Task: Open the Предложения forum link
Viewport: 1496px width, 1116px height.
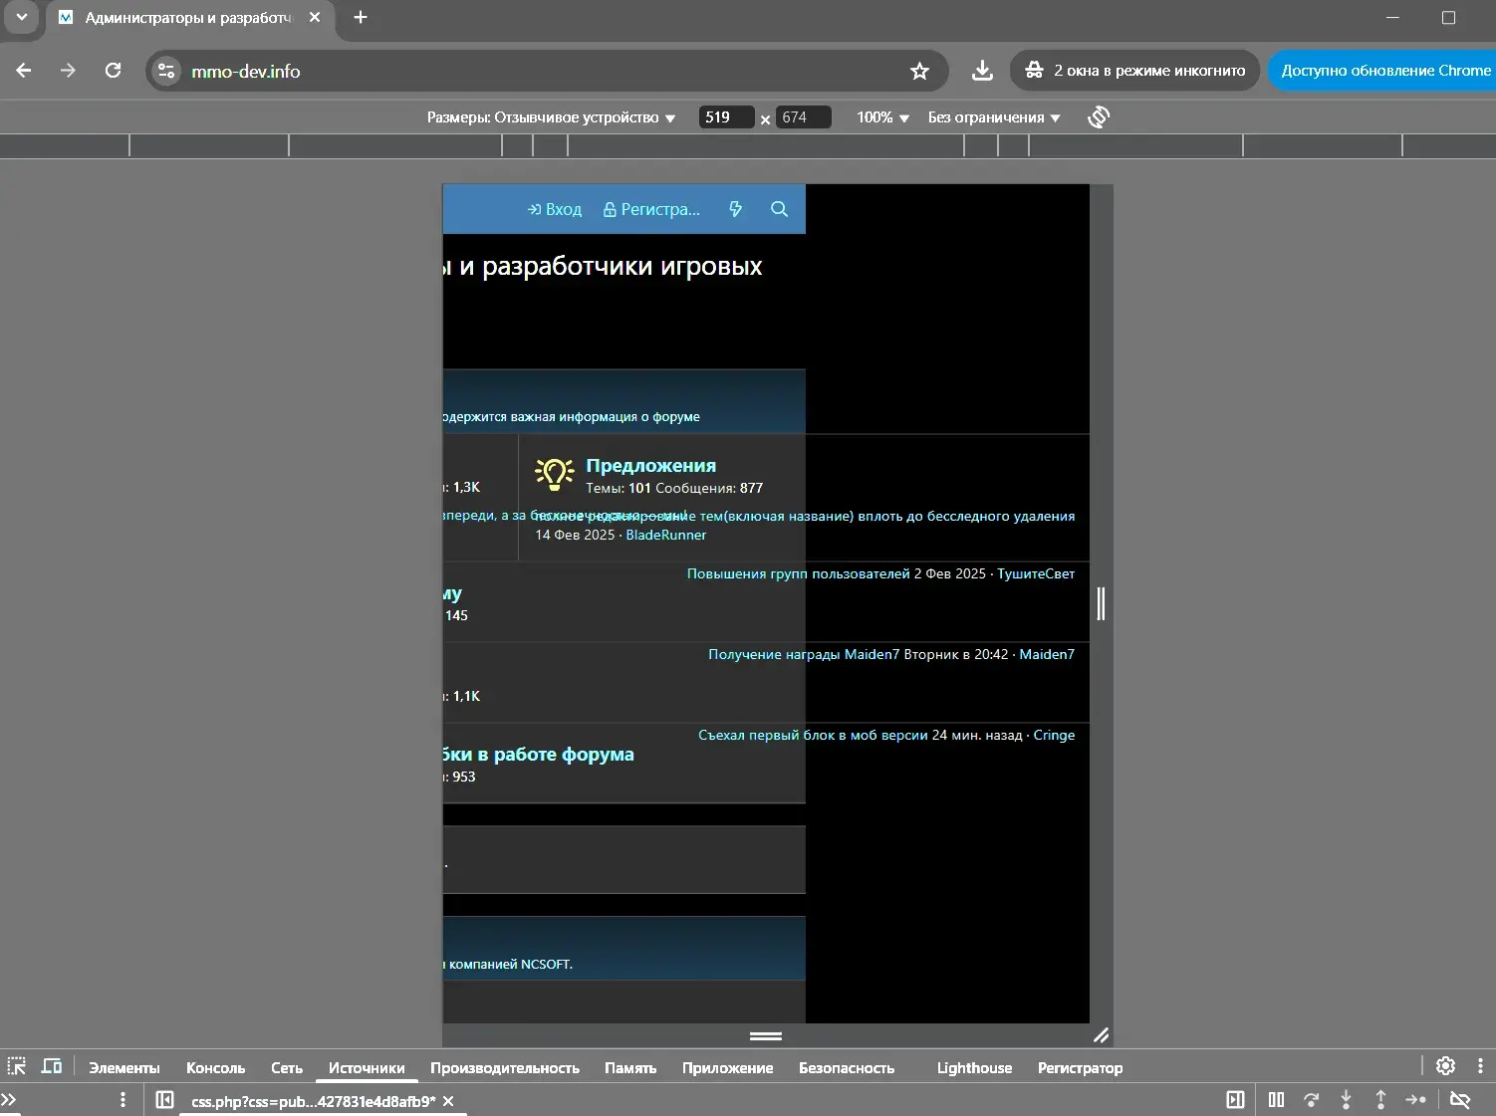Action: pyautogui.click(x=650, y=465)
